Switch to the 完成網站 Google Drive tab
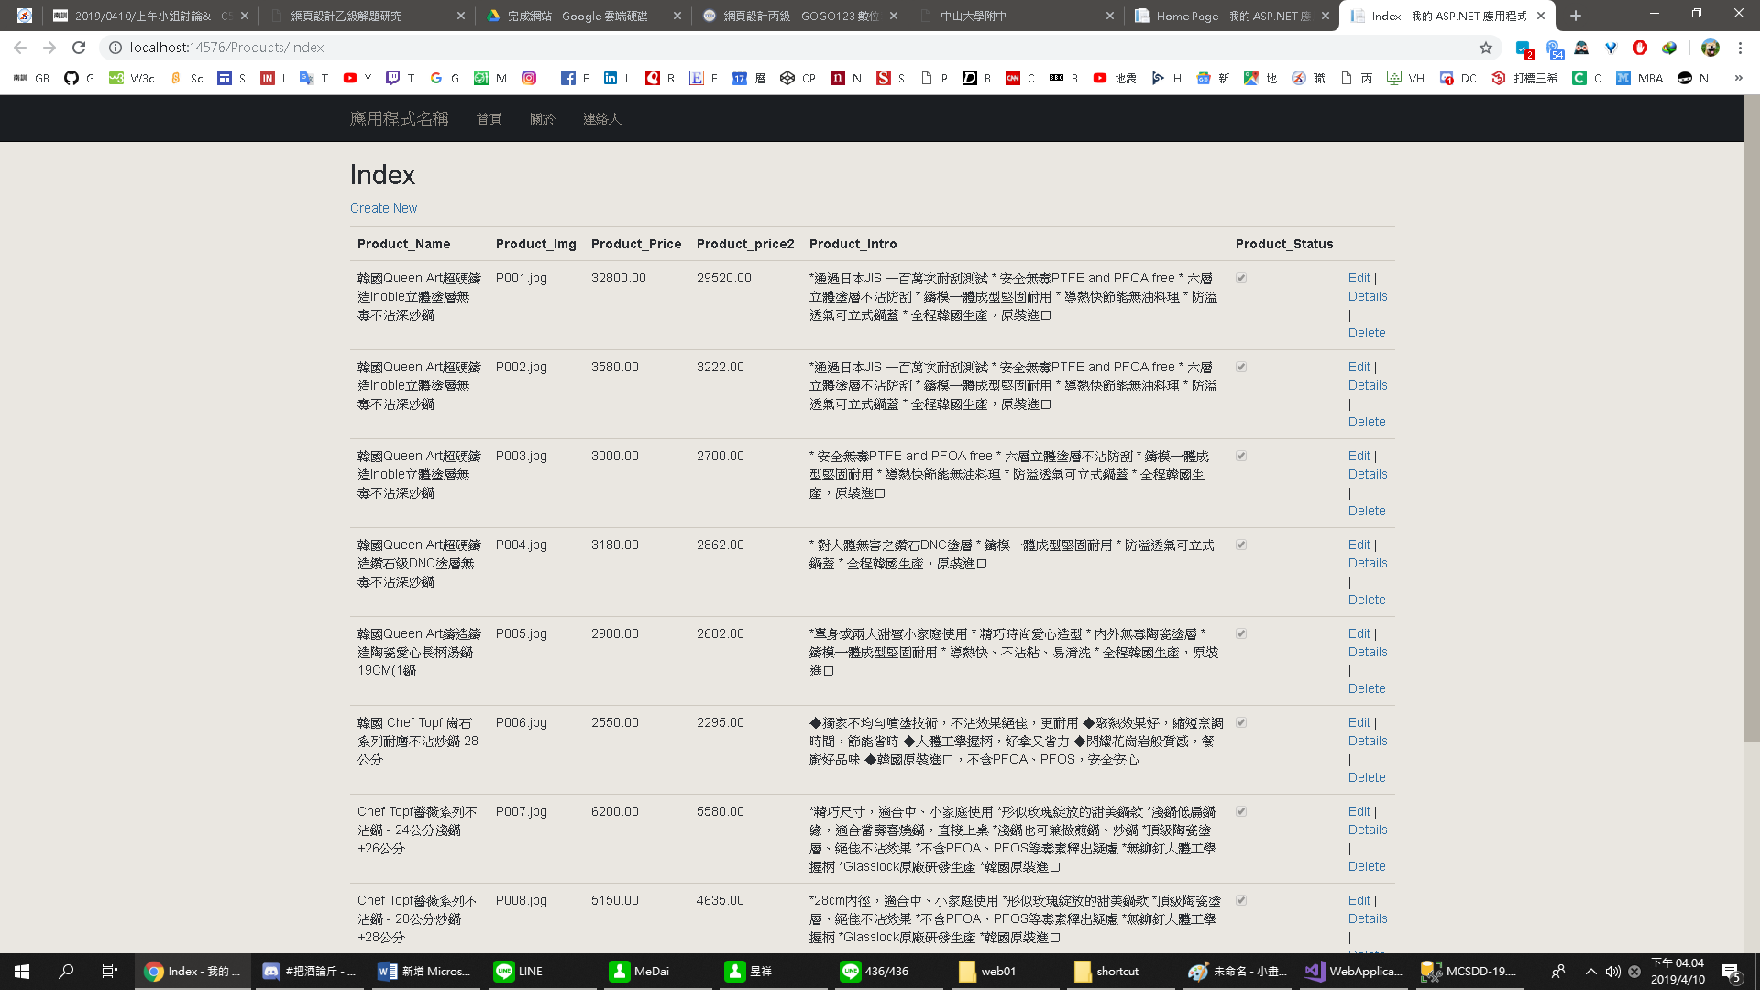The image size is (1760, 990). click(583, 16)
